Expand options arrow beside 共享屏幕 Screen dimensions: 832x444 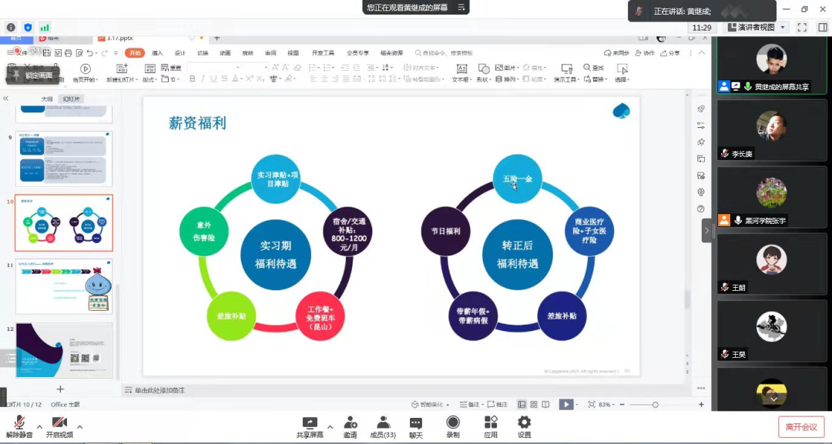330,426
